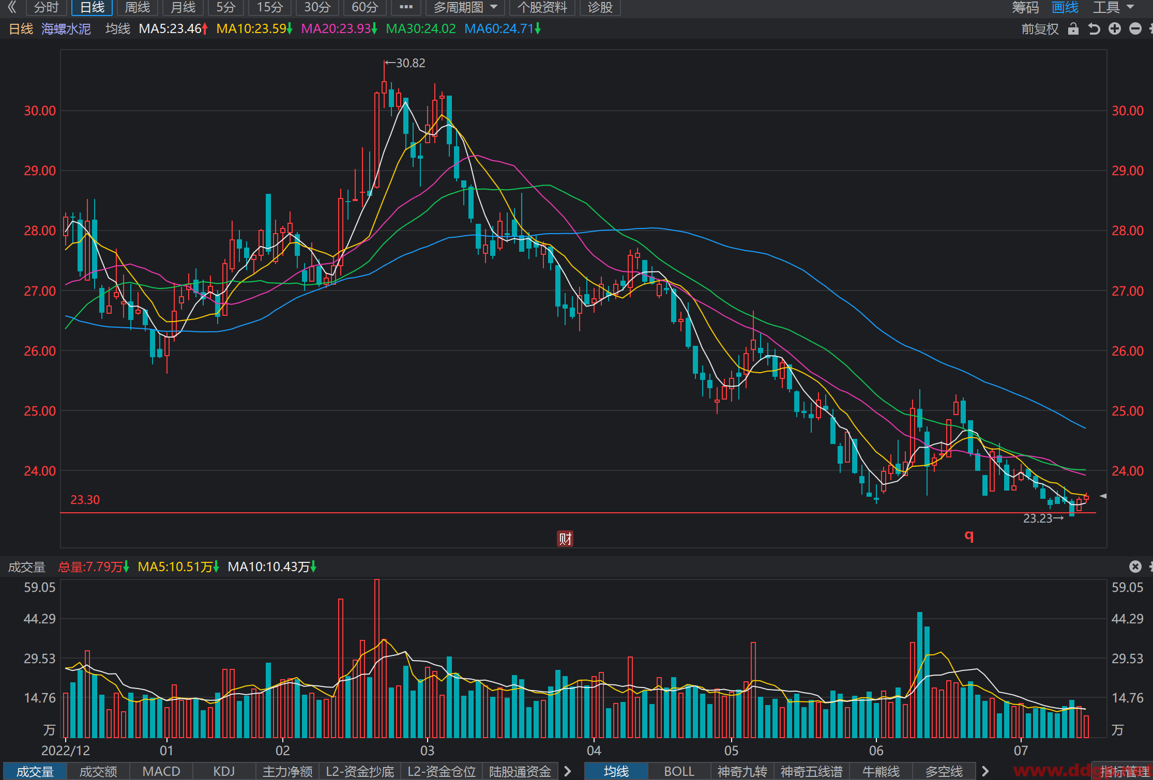1153x780 pixels.
Task: Close the 成交量 volume panel
Action: pos(1135,567)
